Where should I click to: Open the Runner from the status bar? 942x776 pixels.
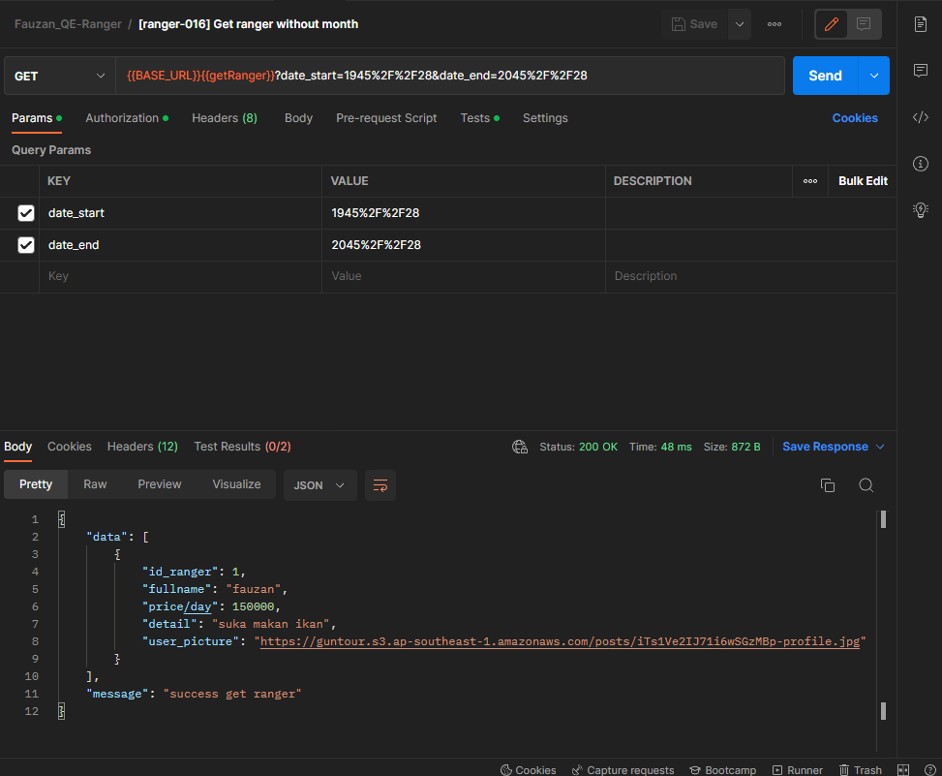click(798, 769)
